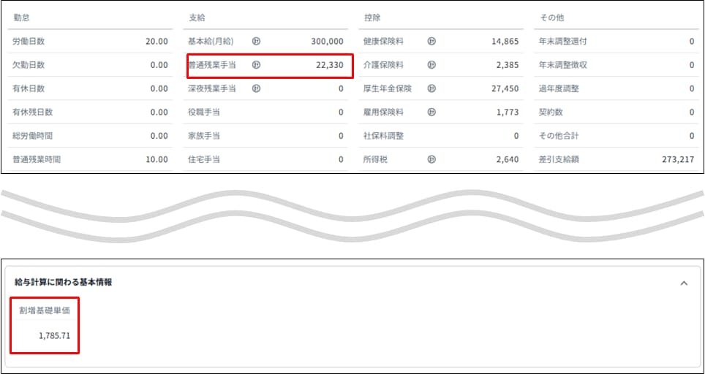Click the calculator icon next to 所得税
This screenshot has width=705, height=374.
pos(431,159)
